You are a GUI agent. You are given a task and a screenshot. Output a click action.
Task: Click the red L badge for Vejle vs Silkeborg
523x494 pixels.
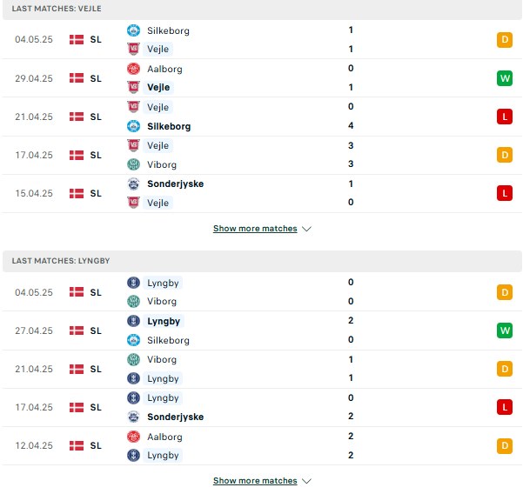click(505, 117)
